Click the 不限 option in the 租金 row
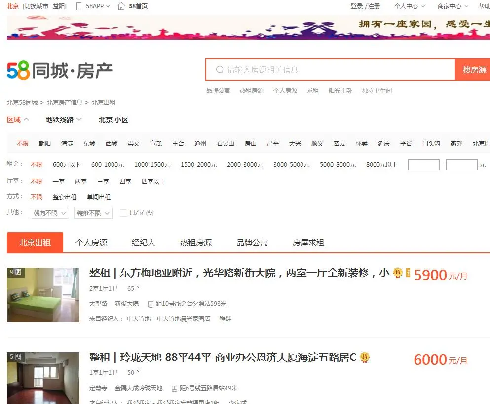 36,165
